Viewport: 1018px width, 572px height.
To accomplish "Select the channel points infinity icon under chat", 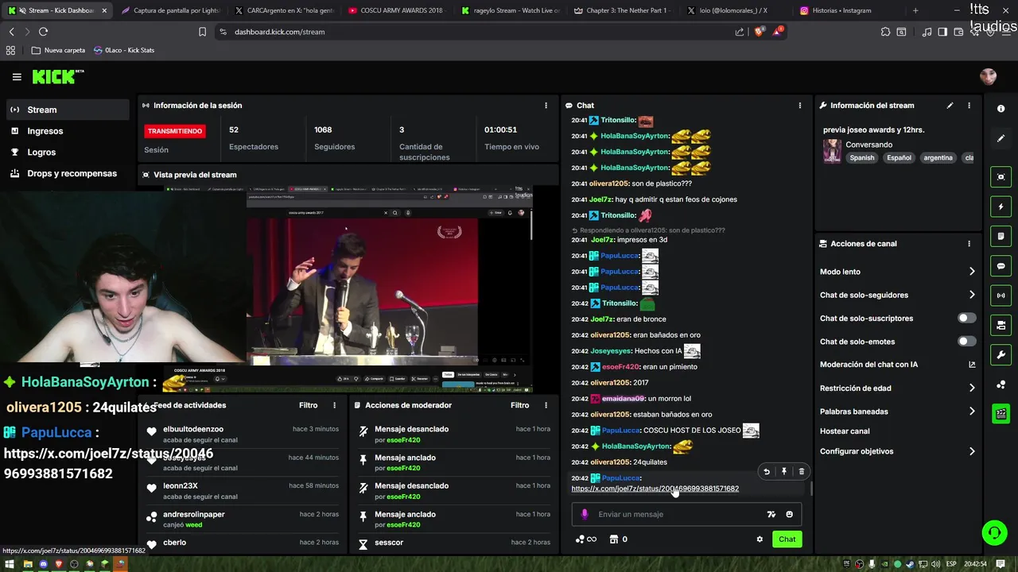I will pyautogui.click(x=586, y=539).
